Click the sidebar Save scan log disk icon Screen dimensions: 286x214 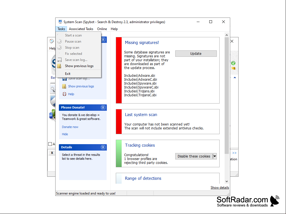pos(64,79)
